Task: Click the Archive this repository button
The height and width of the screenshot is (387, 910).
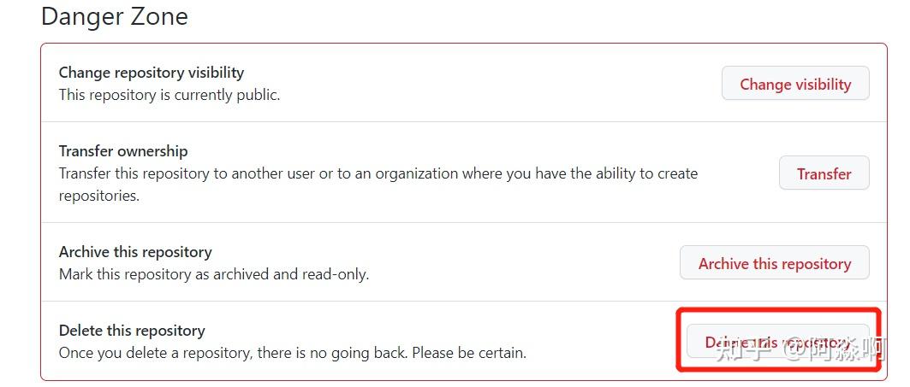Action: [x=774, y=263]
